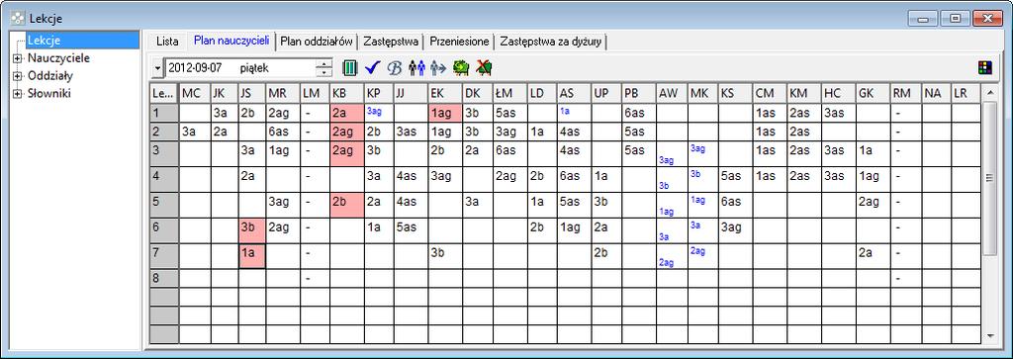Open the date dropdown arrow
This screenshot has height=359, width=1013.
[x=159, y=68]
